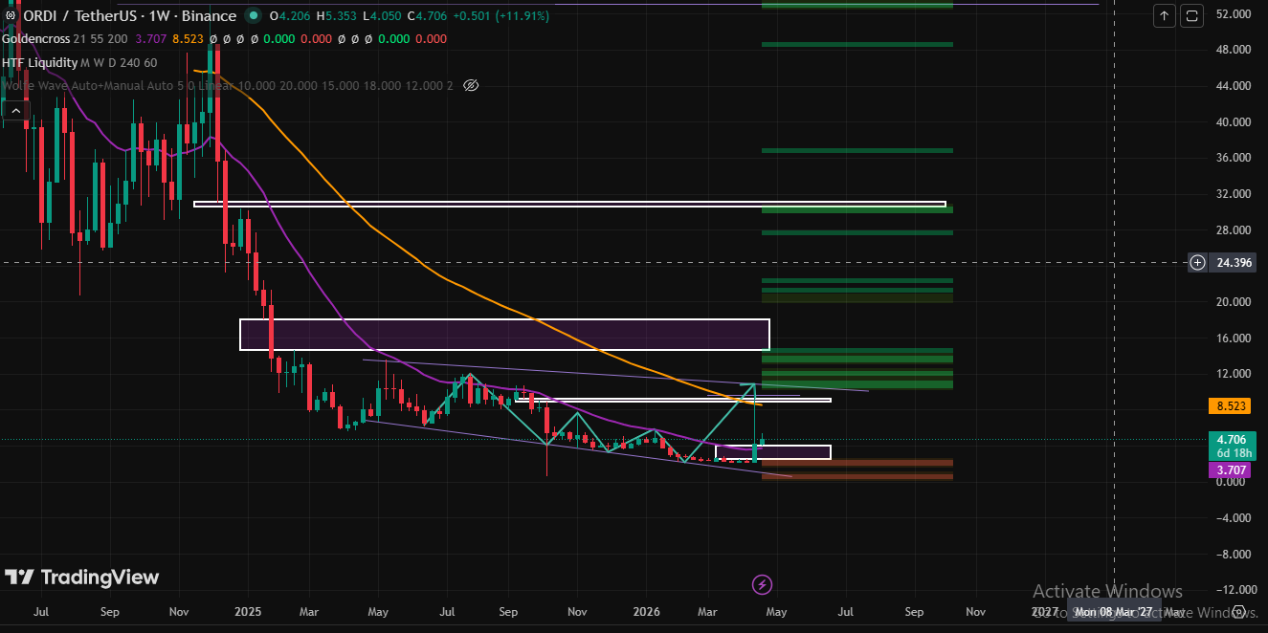Image resolution: width=1268 pixels, height=633 pixels.
Task: Click the add-alert plus icon on the price axis
Action: 1196,262
